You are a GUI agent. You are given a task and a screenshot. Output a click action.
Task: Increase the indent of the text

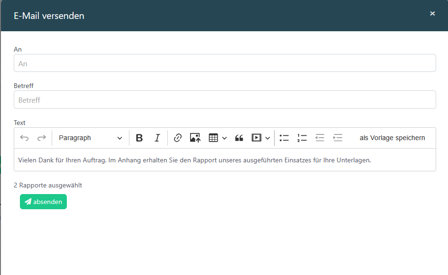click(x=338, y=138)
